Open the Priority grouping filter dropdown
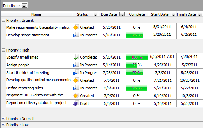203x128 pixels. [24, 6]
